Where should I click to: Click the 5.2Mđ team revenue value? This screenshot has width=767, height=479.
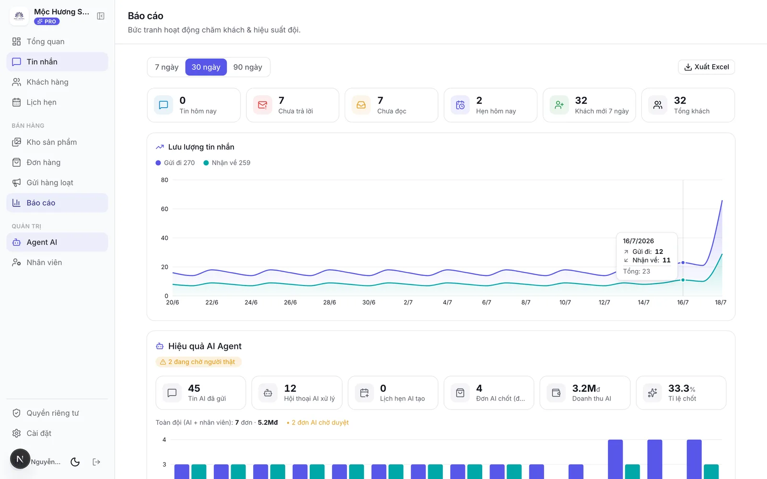point(268,422)
